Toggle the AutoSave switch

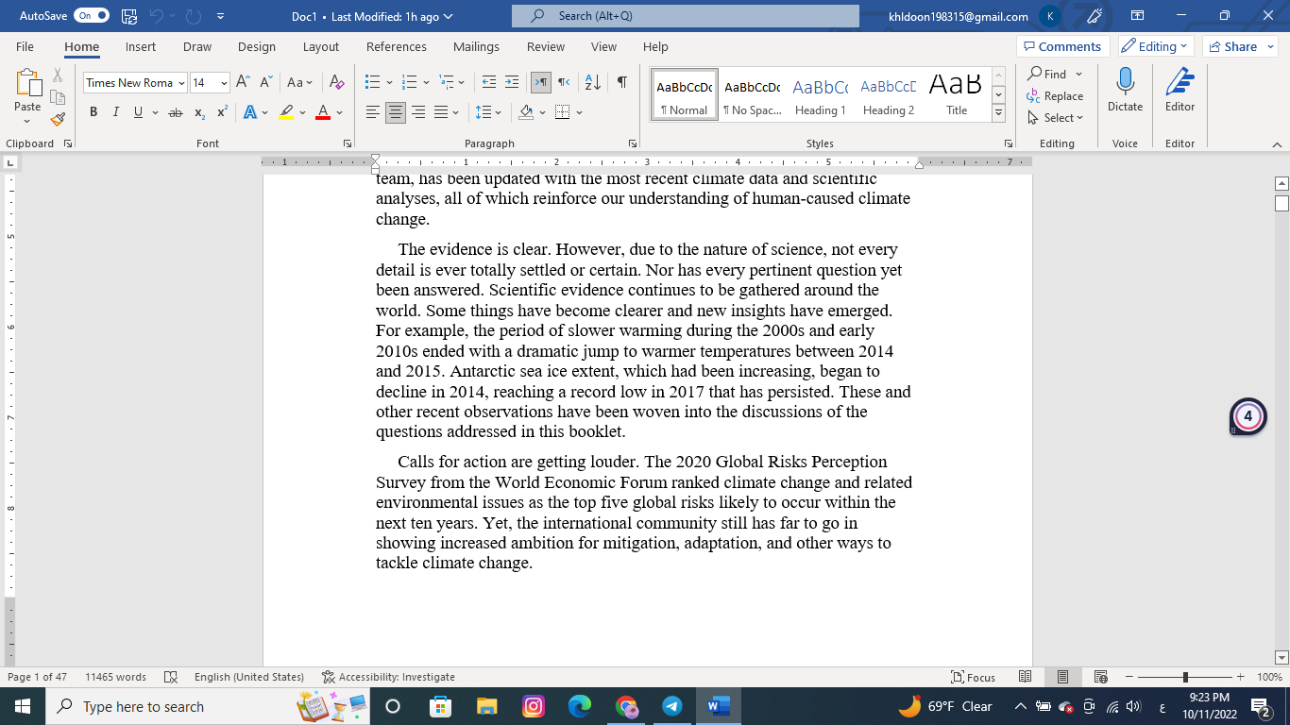(92, 16)
